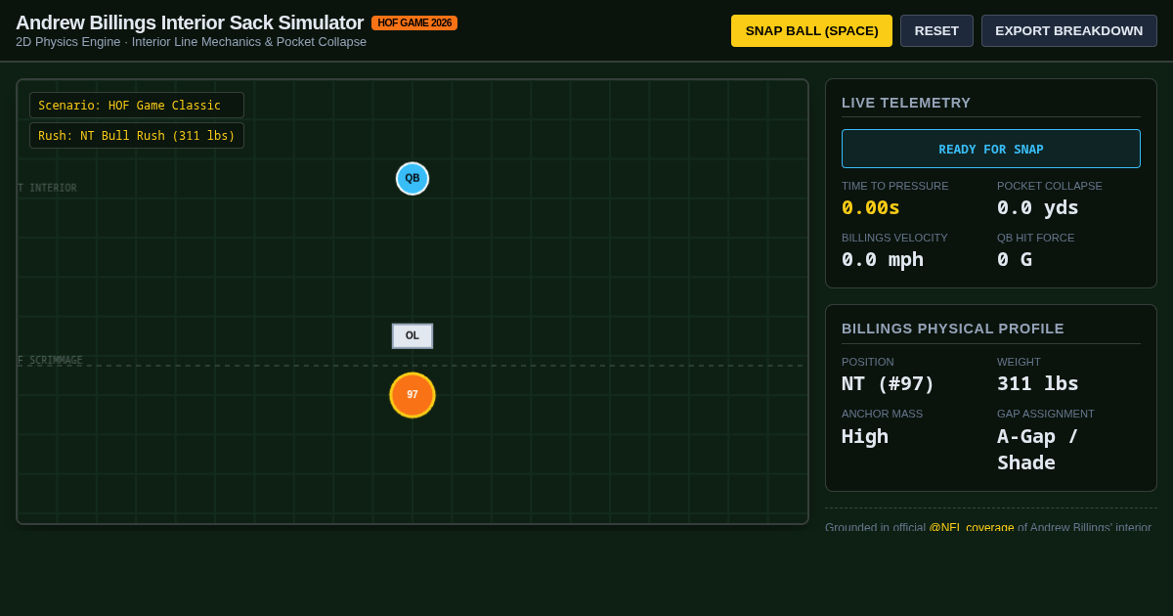Click the 0 G QB hit force value

(1015, 259)
